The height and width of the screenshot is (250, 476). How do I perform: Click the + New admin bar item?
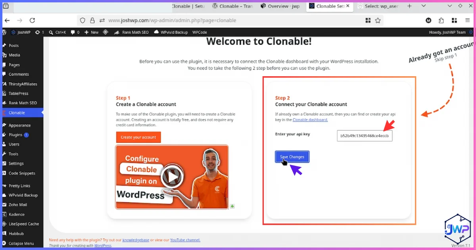92,32
